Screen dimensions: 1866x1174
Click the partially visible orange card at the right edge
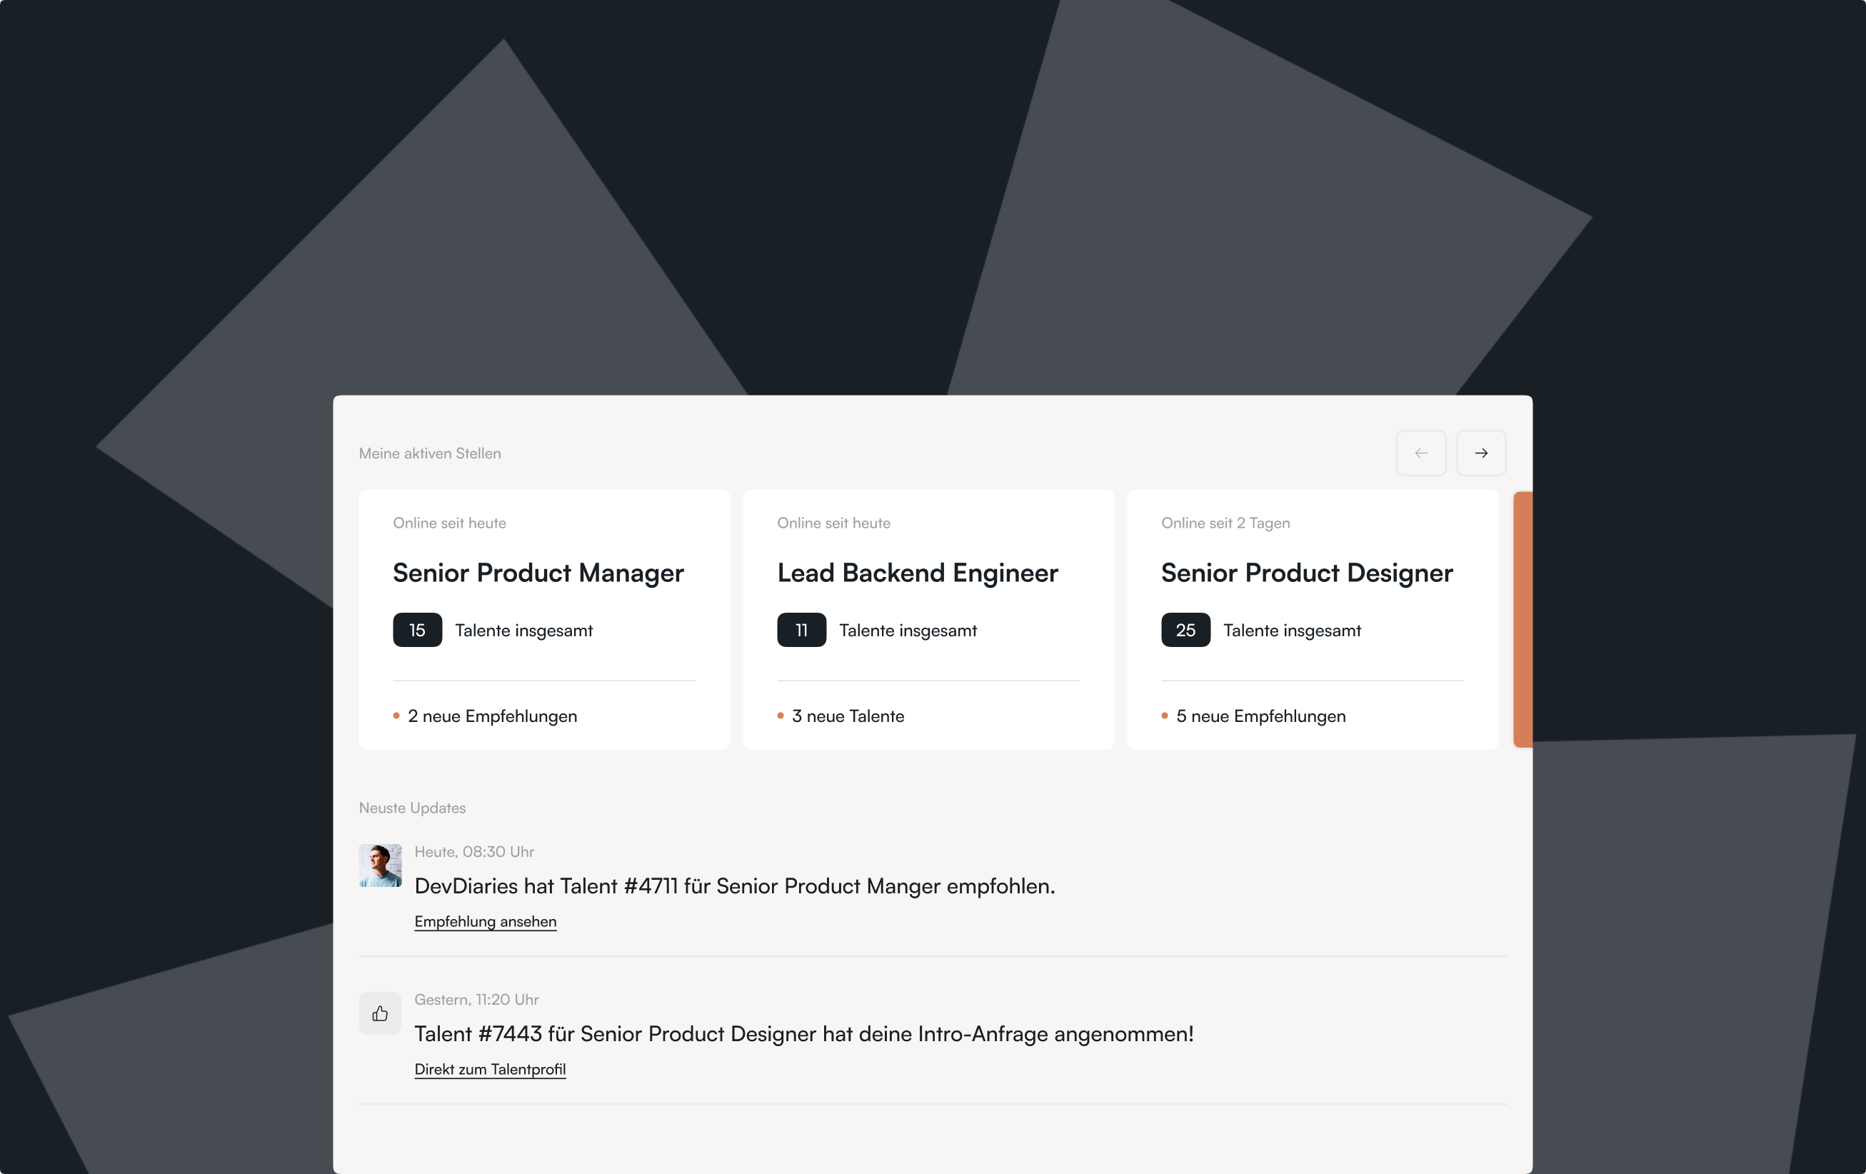coord(1523,619)
